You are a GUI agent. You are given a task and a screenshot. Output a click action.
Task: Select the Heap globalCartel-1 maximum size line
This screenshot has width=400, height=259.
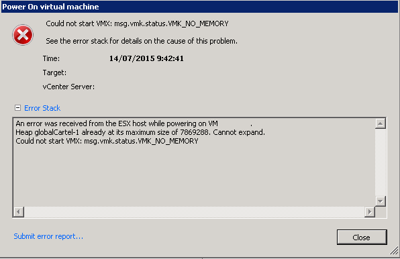click(140, 132)
